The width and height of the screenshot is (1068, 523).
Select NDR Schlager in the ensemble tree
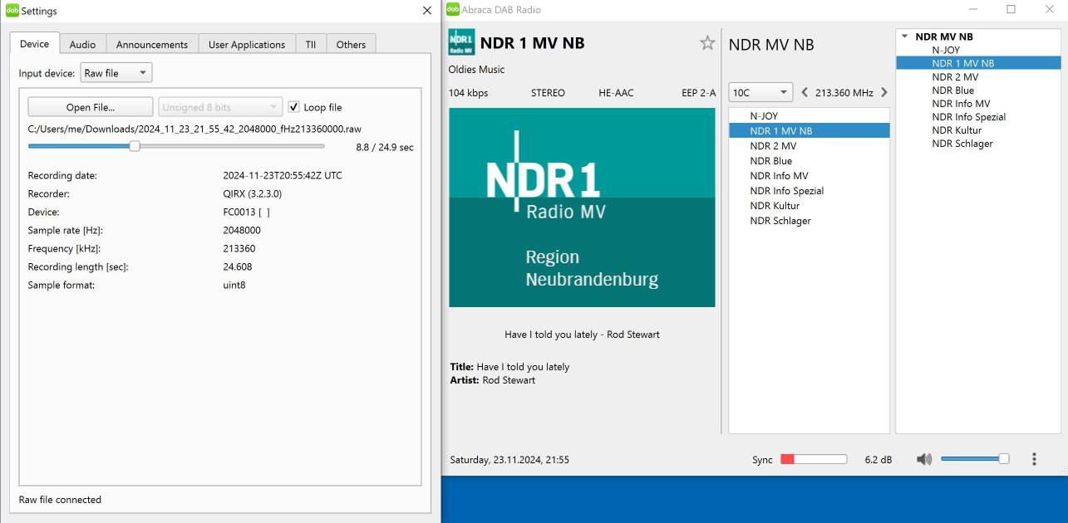click(962, 144)
